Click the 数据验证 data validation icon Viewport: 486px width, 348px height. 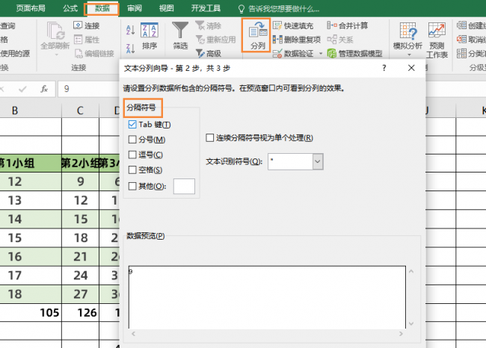click(x=277, y=53)
